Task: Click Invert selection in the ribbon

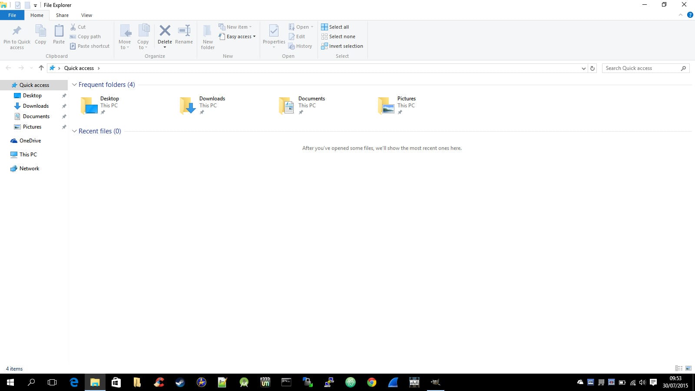Action: 342,46
